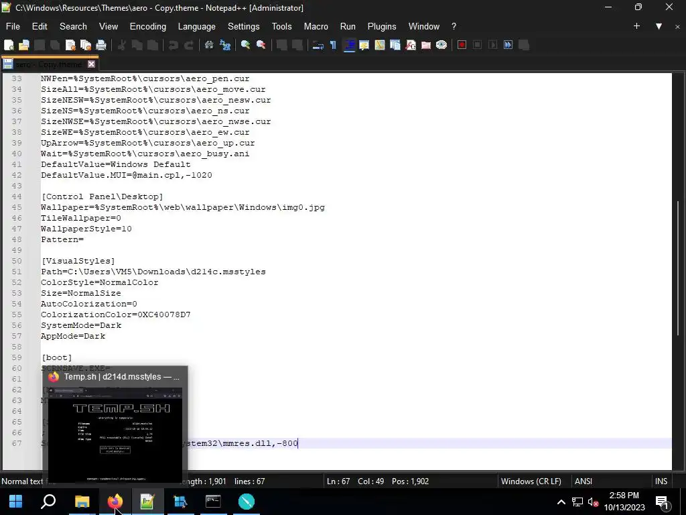Toggle show all characters pilcrow icon
This screenshot has width=686, height=515.
click(333, 45)
